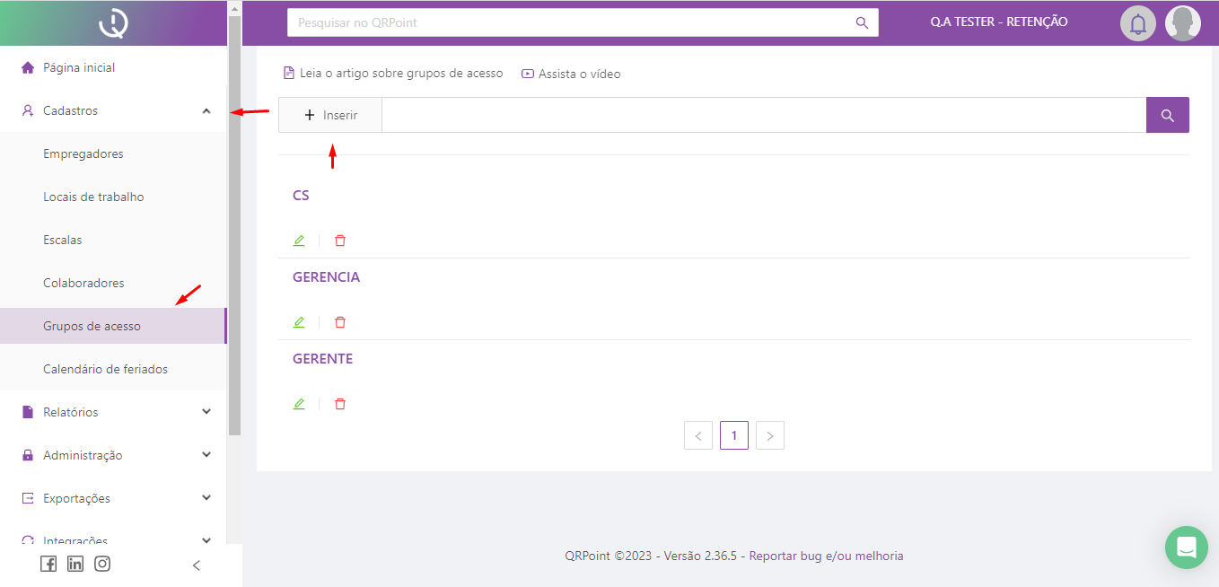
Task: Open the article link about grupos de acesso
Action: pyautogui.click(x=400, y=74)
